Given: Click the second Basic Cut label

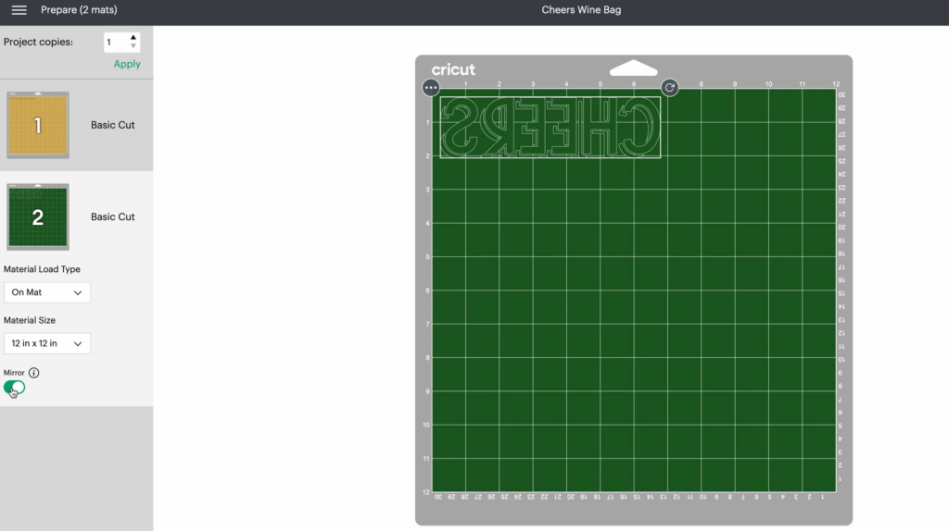Looking at the screenshot, I should point(113,216).
